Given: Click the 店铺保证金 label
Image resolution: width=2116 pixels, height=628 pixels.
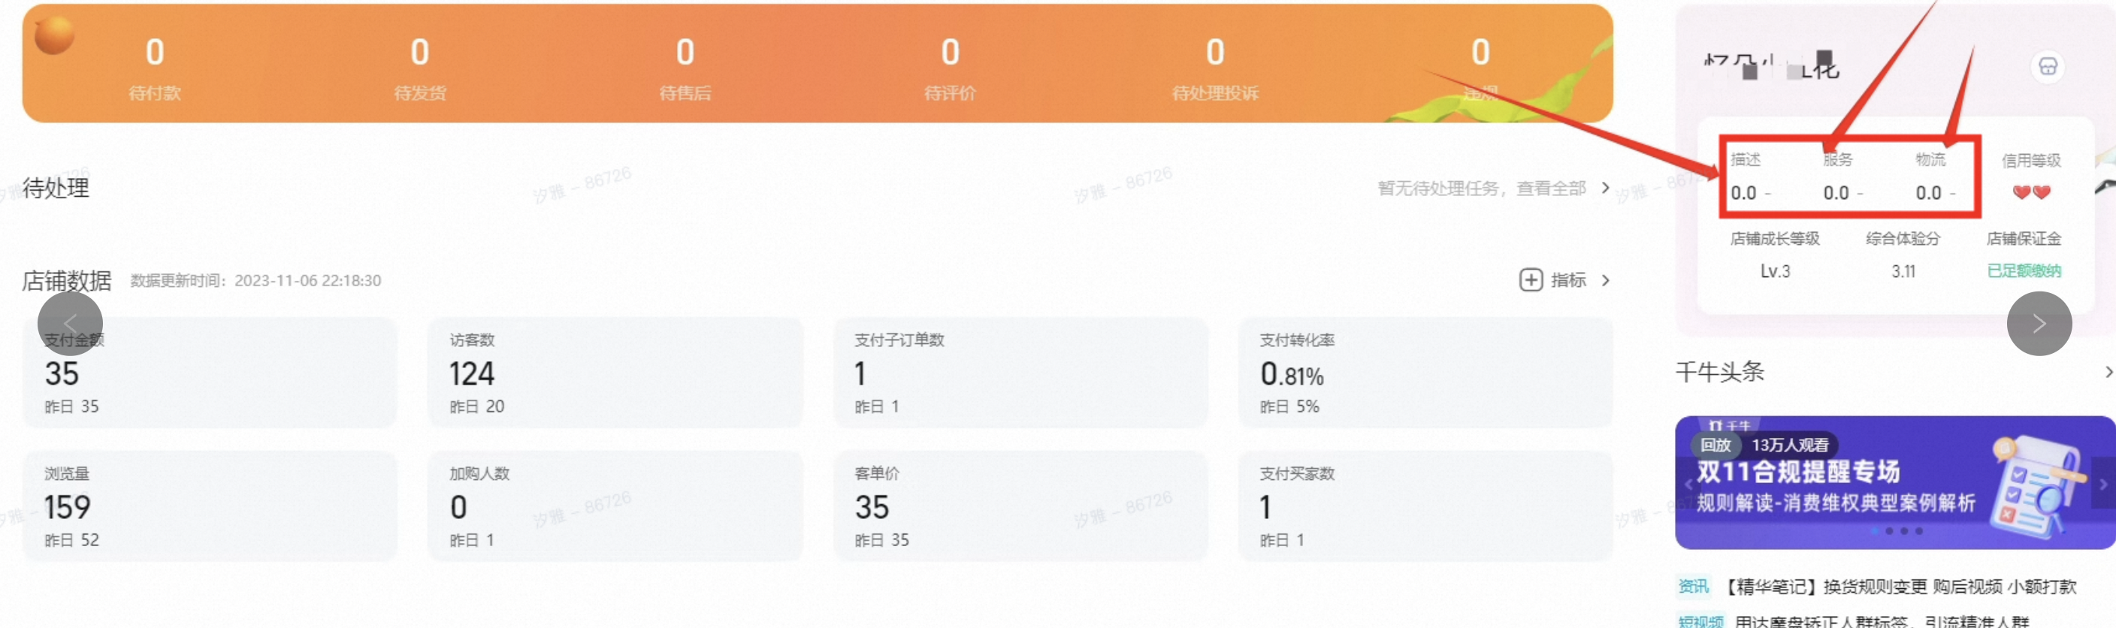Looking at the screenshot, I should (2023, 239).
